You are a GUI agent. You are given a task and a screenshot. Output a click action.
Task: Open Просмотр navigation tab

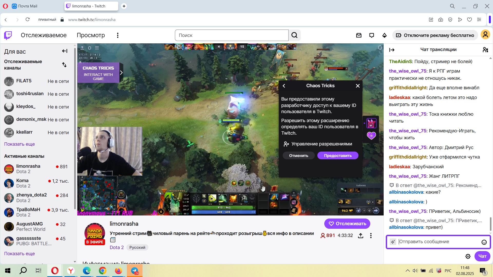coord(91,35)
